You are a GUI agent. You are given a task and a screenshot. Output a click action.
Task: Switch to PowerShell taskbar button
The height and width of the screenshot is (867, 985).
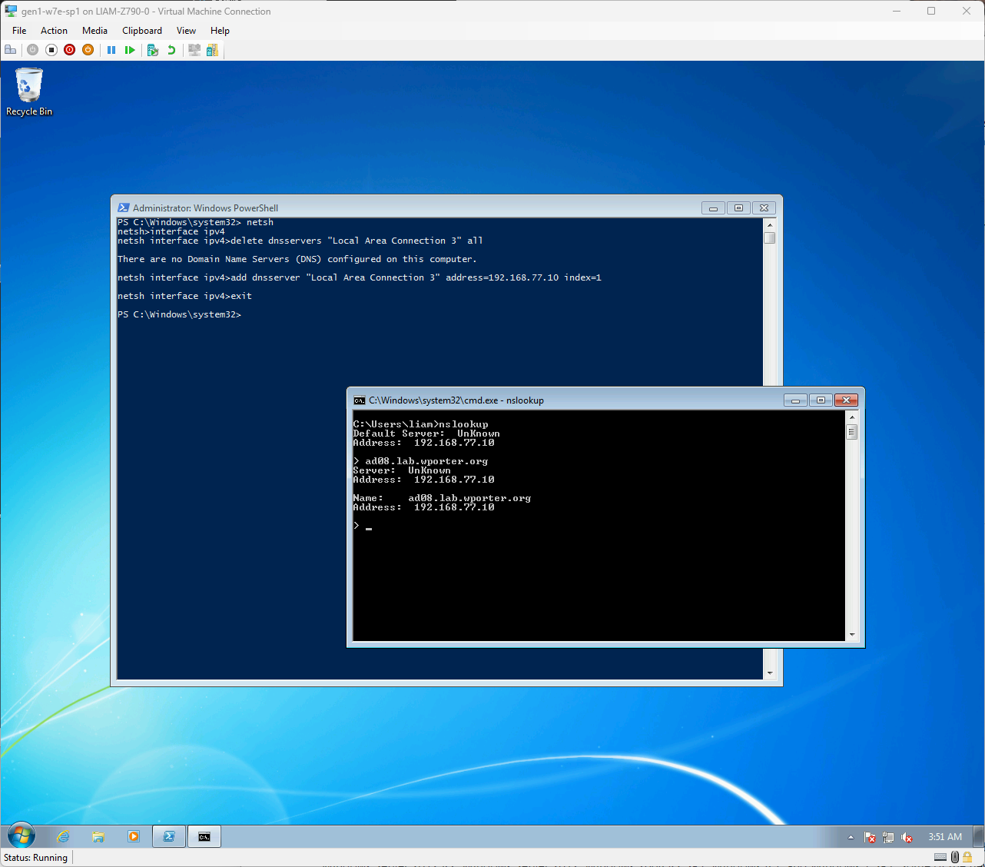169,836
